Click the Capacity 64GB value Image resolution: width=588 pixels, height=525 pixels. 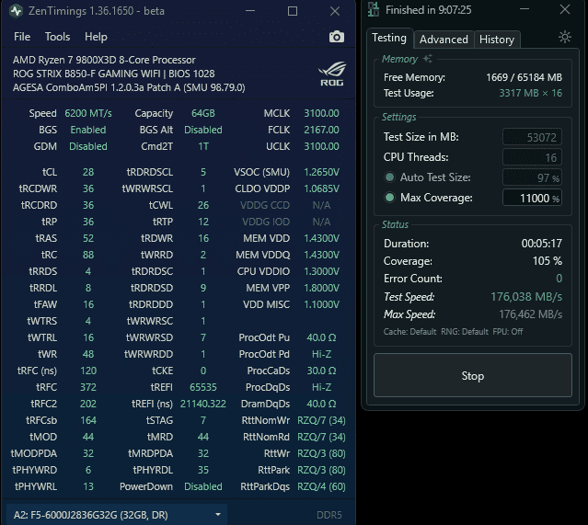tap(202, 113)
